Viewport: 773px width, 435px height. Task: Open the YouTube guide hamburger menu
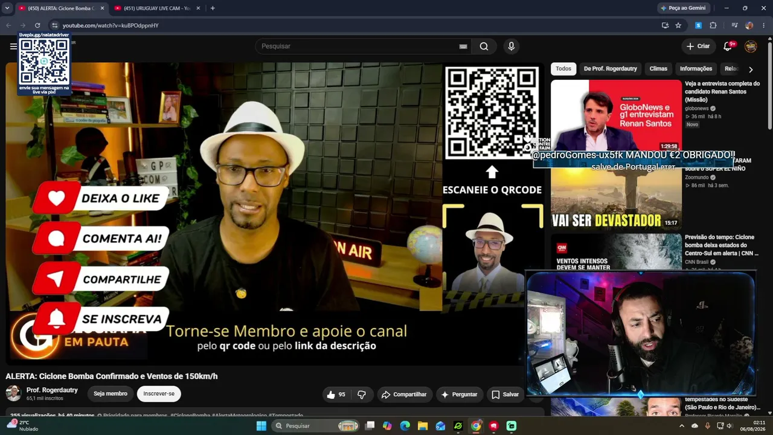pos(13,47)
